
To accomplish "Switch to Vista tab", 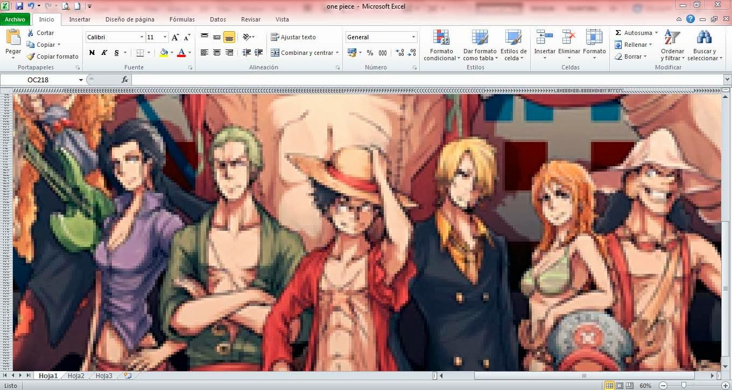I will 282,19.
